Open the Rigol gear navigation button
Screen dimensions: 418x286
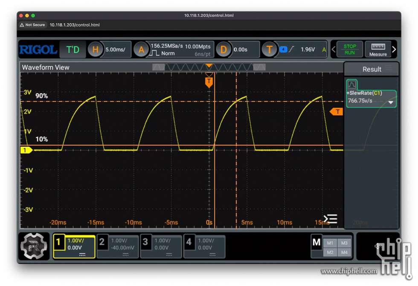click(34, 246)
